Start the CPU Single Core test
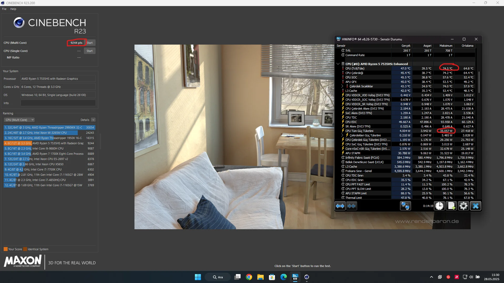The image size is (504, 283). click(x=90, y=51)
